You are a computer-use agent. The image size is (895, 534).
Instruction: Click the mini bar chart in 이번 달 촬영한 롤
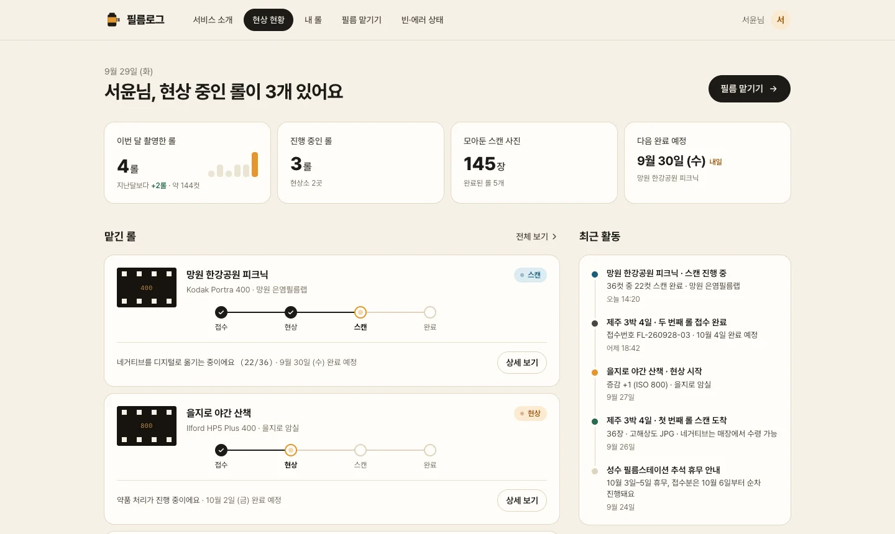click(x=233, y=165)
